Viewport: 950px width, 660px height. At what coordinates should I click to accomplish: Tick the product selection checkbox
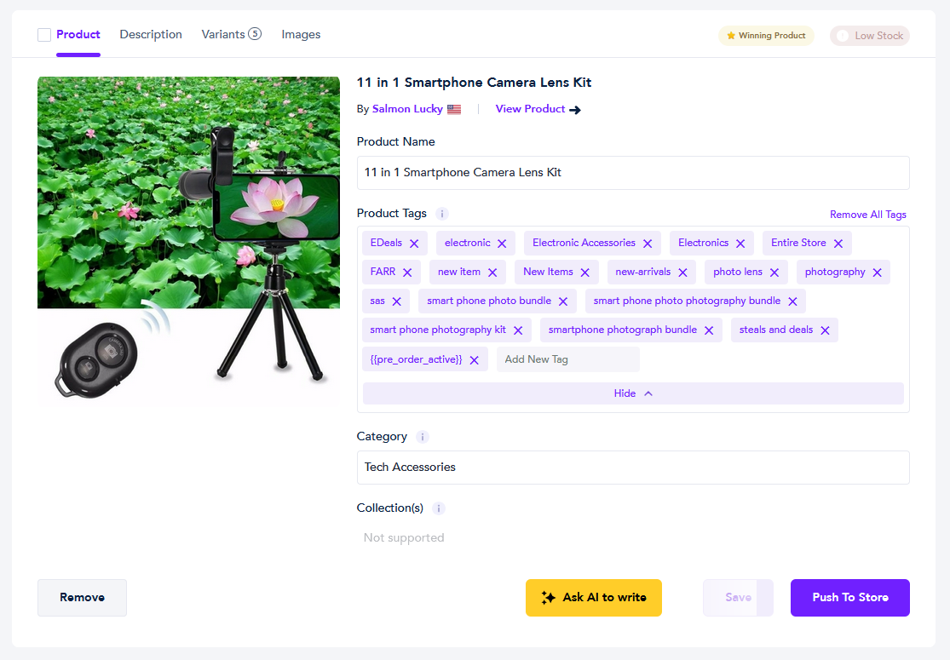click(44, 35)
